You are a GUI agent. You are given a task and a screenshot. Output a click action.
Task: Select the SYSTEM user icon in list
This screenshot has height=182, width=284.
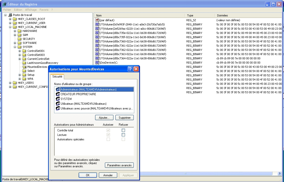coord(58,99)
